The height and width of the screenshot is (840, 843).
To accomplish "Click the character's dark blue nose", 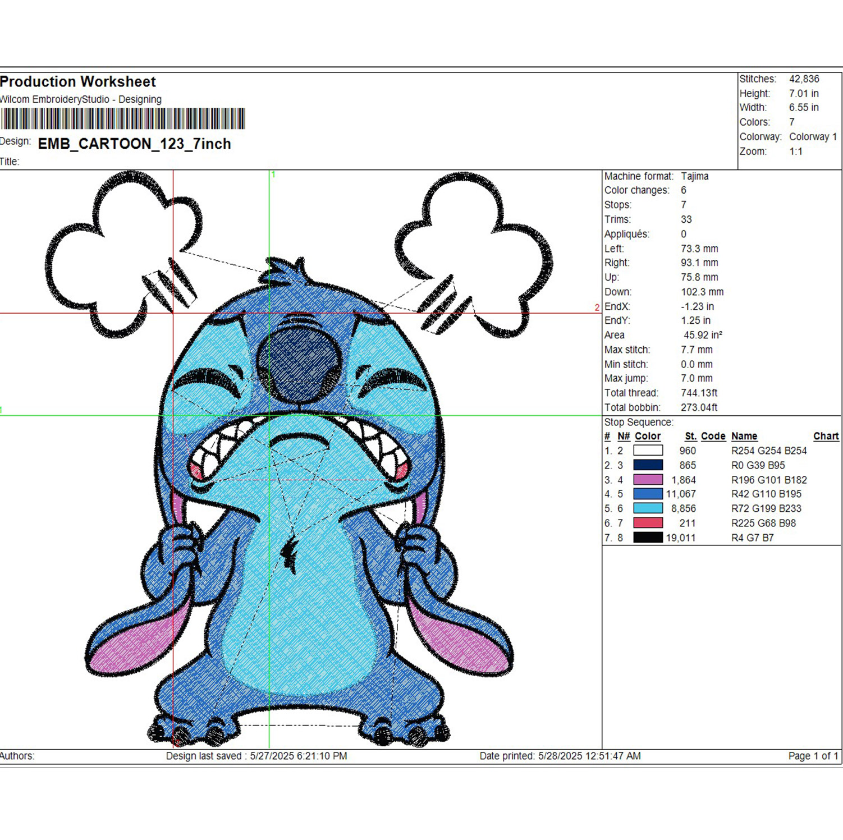I will pyautogui.click(x=297, y=365).
